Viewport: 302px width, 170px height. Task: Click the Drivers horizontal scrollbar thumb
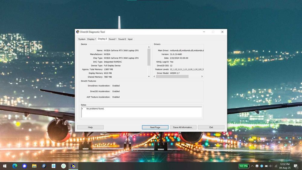(172, 76)
